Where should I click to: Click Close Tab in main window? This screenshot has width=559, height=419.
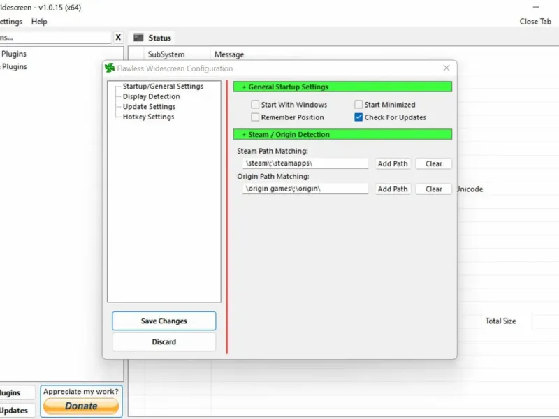click(x=535, y=22)
